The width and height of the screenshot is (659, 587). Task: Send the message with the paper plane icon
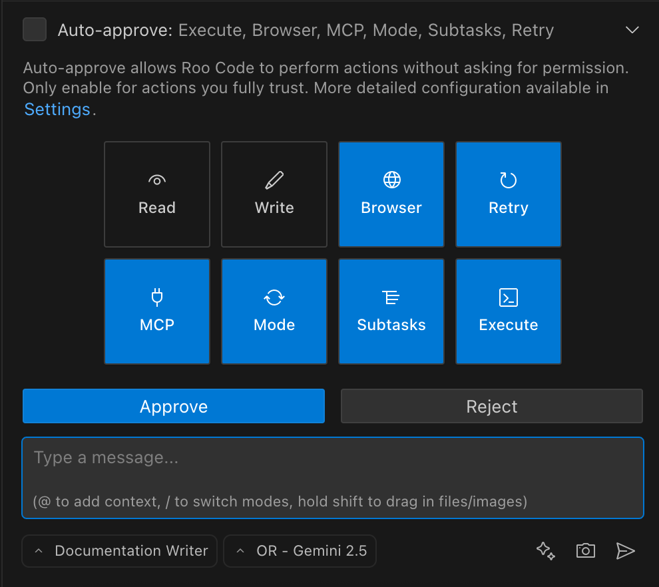coord(626,551)
